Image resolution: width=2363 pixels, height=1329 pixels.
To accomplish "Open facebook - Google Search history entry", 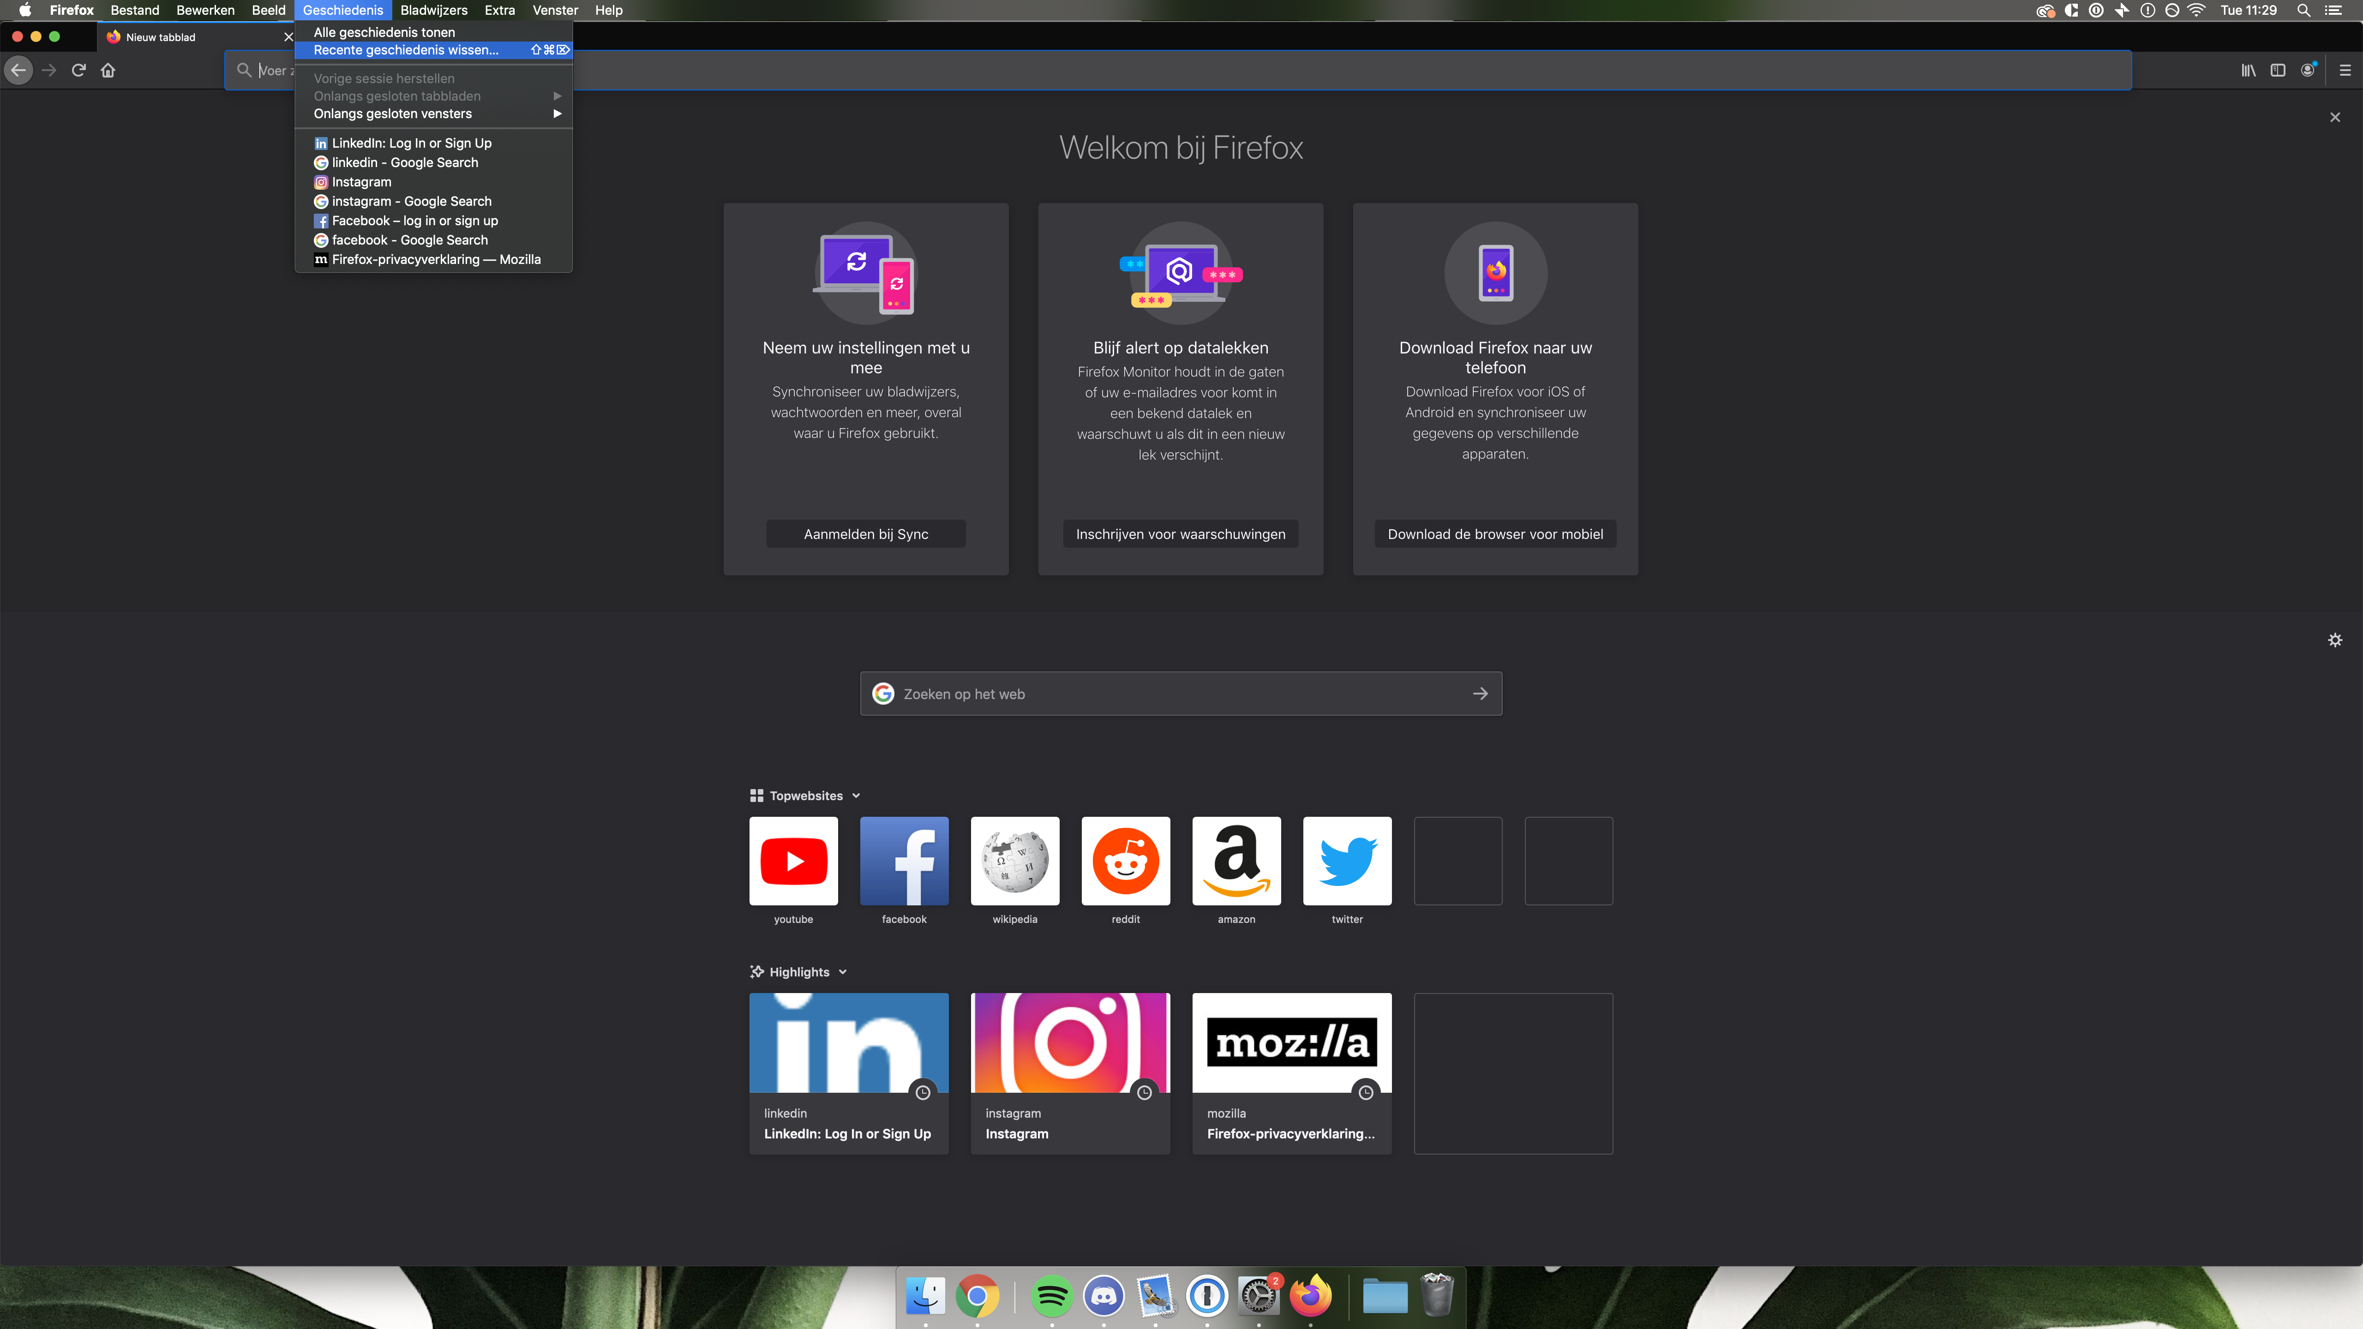I will (434, 240).
